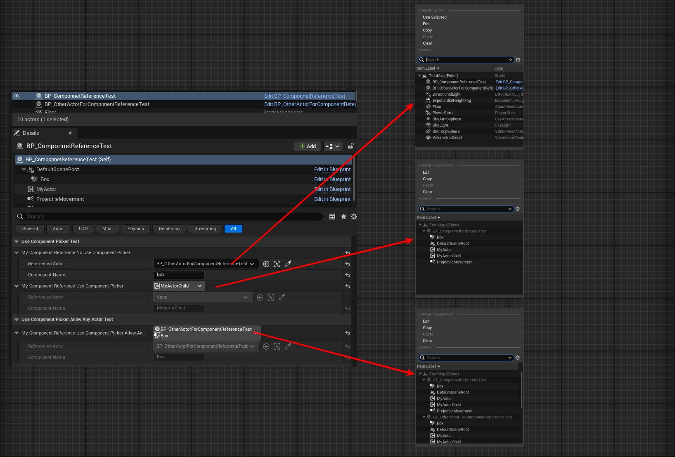Open the Details panel view options gear
The width and height of the screenshot is (675, 457).
(354, 216)
